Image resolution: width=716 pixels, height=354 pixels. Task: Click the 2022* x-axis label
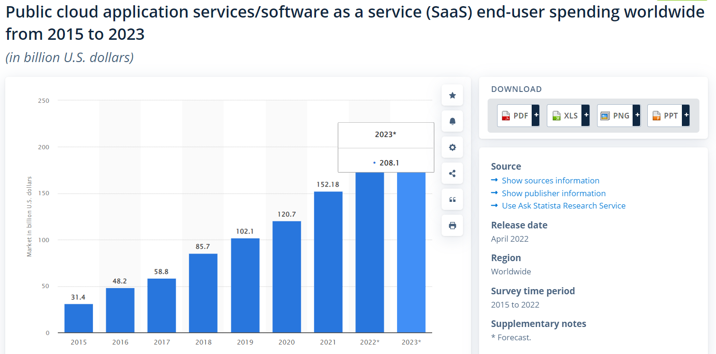tap(370, 342)
